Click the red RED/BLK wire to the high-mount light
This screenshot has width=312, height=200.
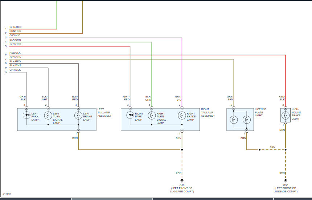click(286, 80)
